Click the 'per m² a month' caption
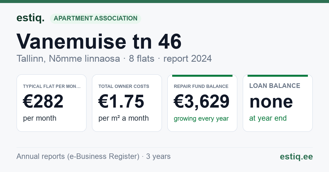This screenshot has width=329, height=172. (x=124, y=118)
